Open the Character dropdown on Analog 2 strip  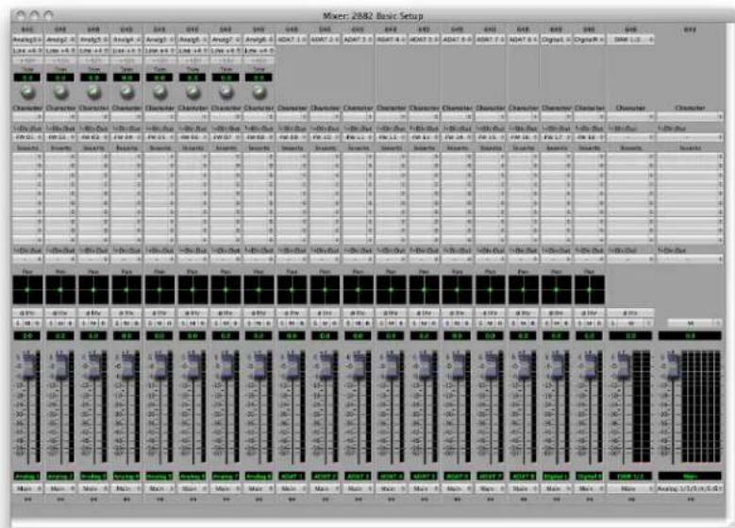60,116
